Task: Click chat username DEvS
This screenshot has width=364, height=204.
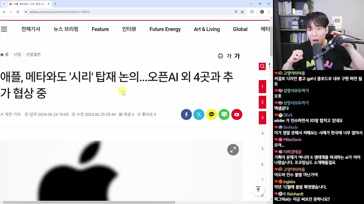Action: pos(288,115)
